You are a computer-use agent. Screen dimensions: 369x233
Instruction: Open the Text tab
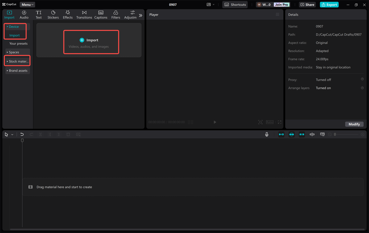click(39, 15)
